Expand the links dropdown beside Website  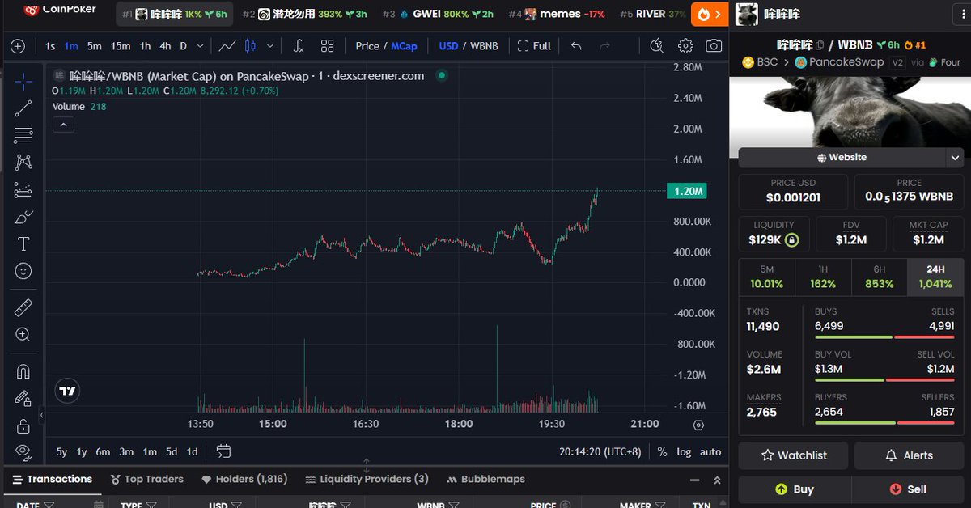955,158
